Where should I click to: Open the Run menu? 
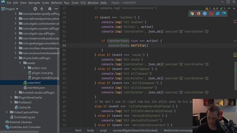(x=67, y=3)
